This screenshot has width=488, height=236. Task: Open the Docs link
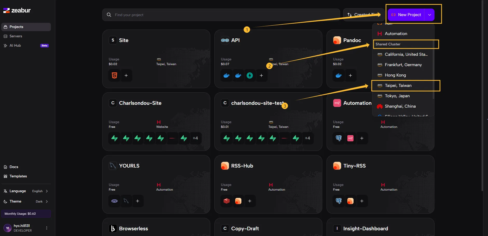14,167
